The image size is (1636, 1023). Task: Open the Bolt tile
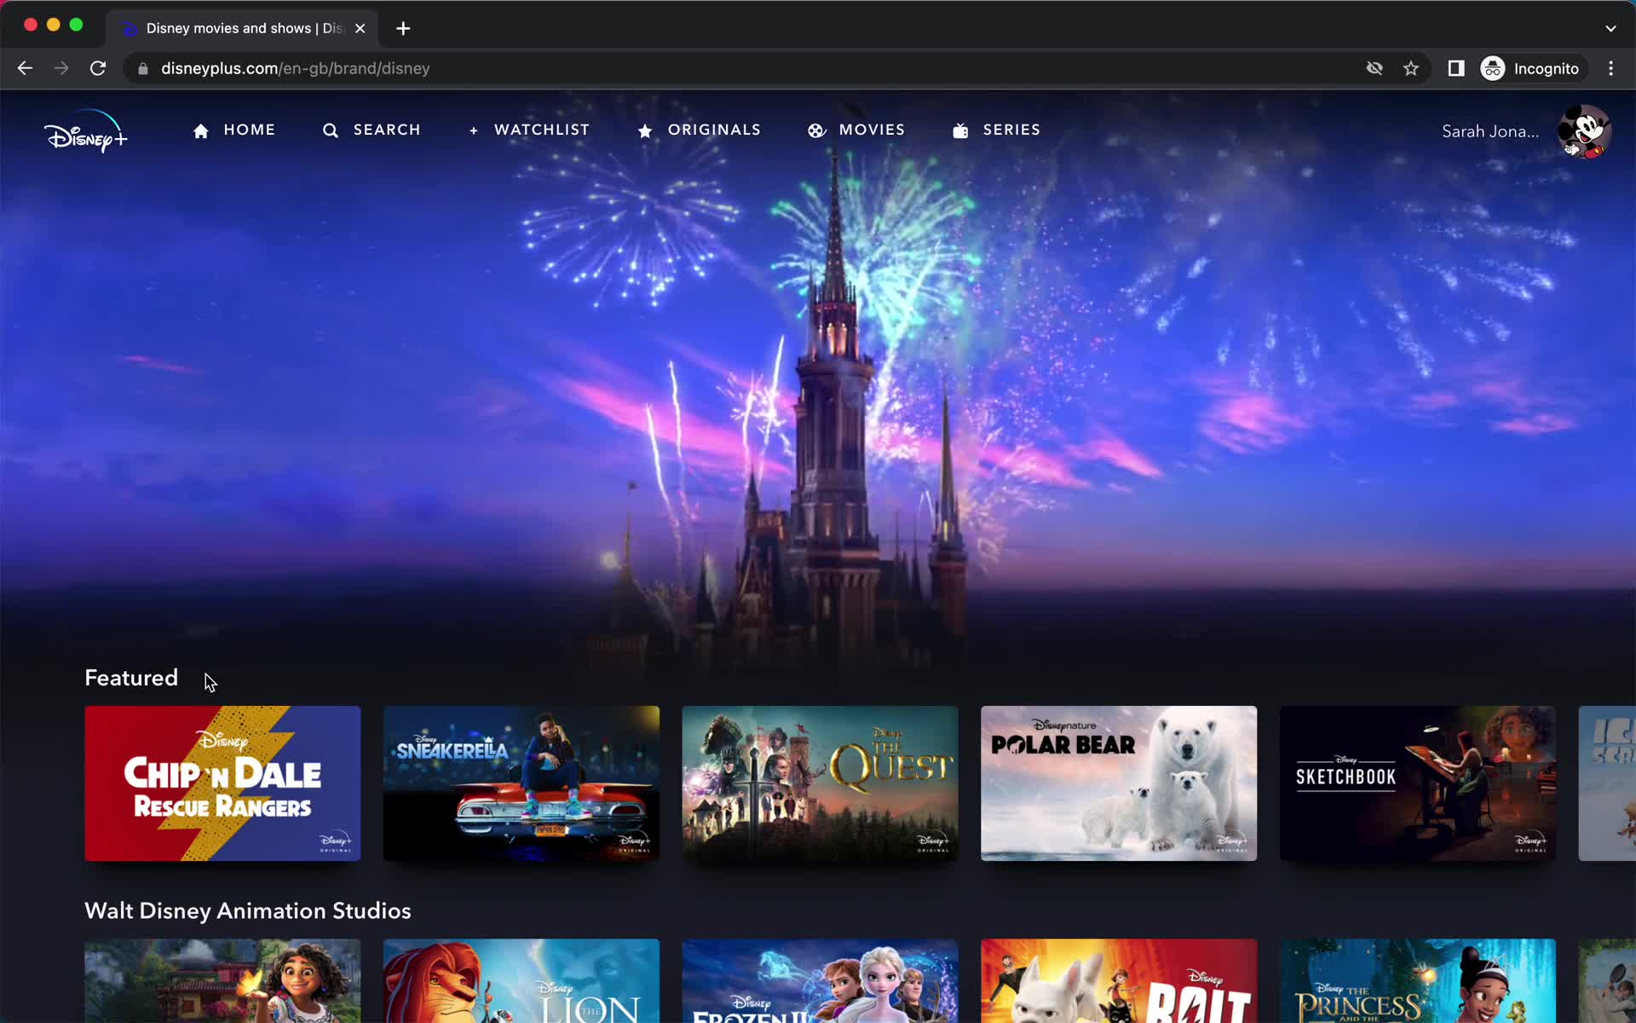click(1119, 980)
